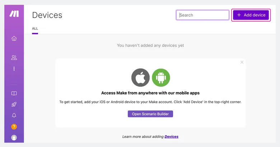Select the ALL tab
The width and height of the screenshot is (280, 147).
pyautogui.click(x=35, y=28)
